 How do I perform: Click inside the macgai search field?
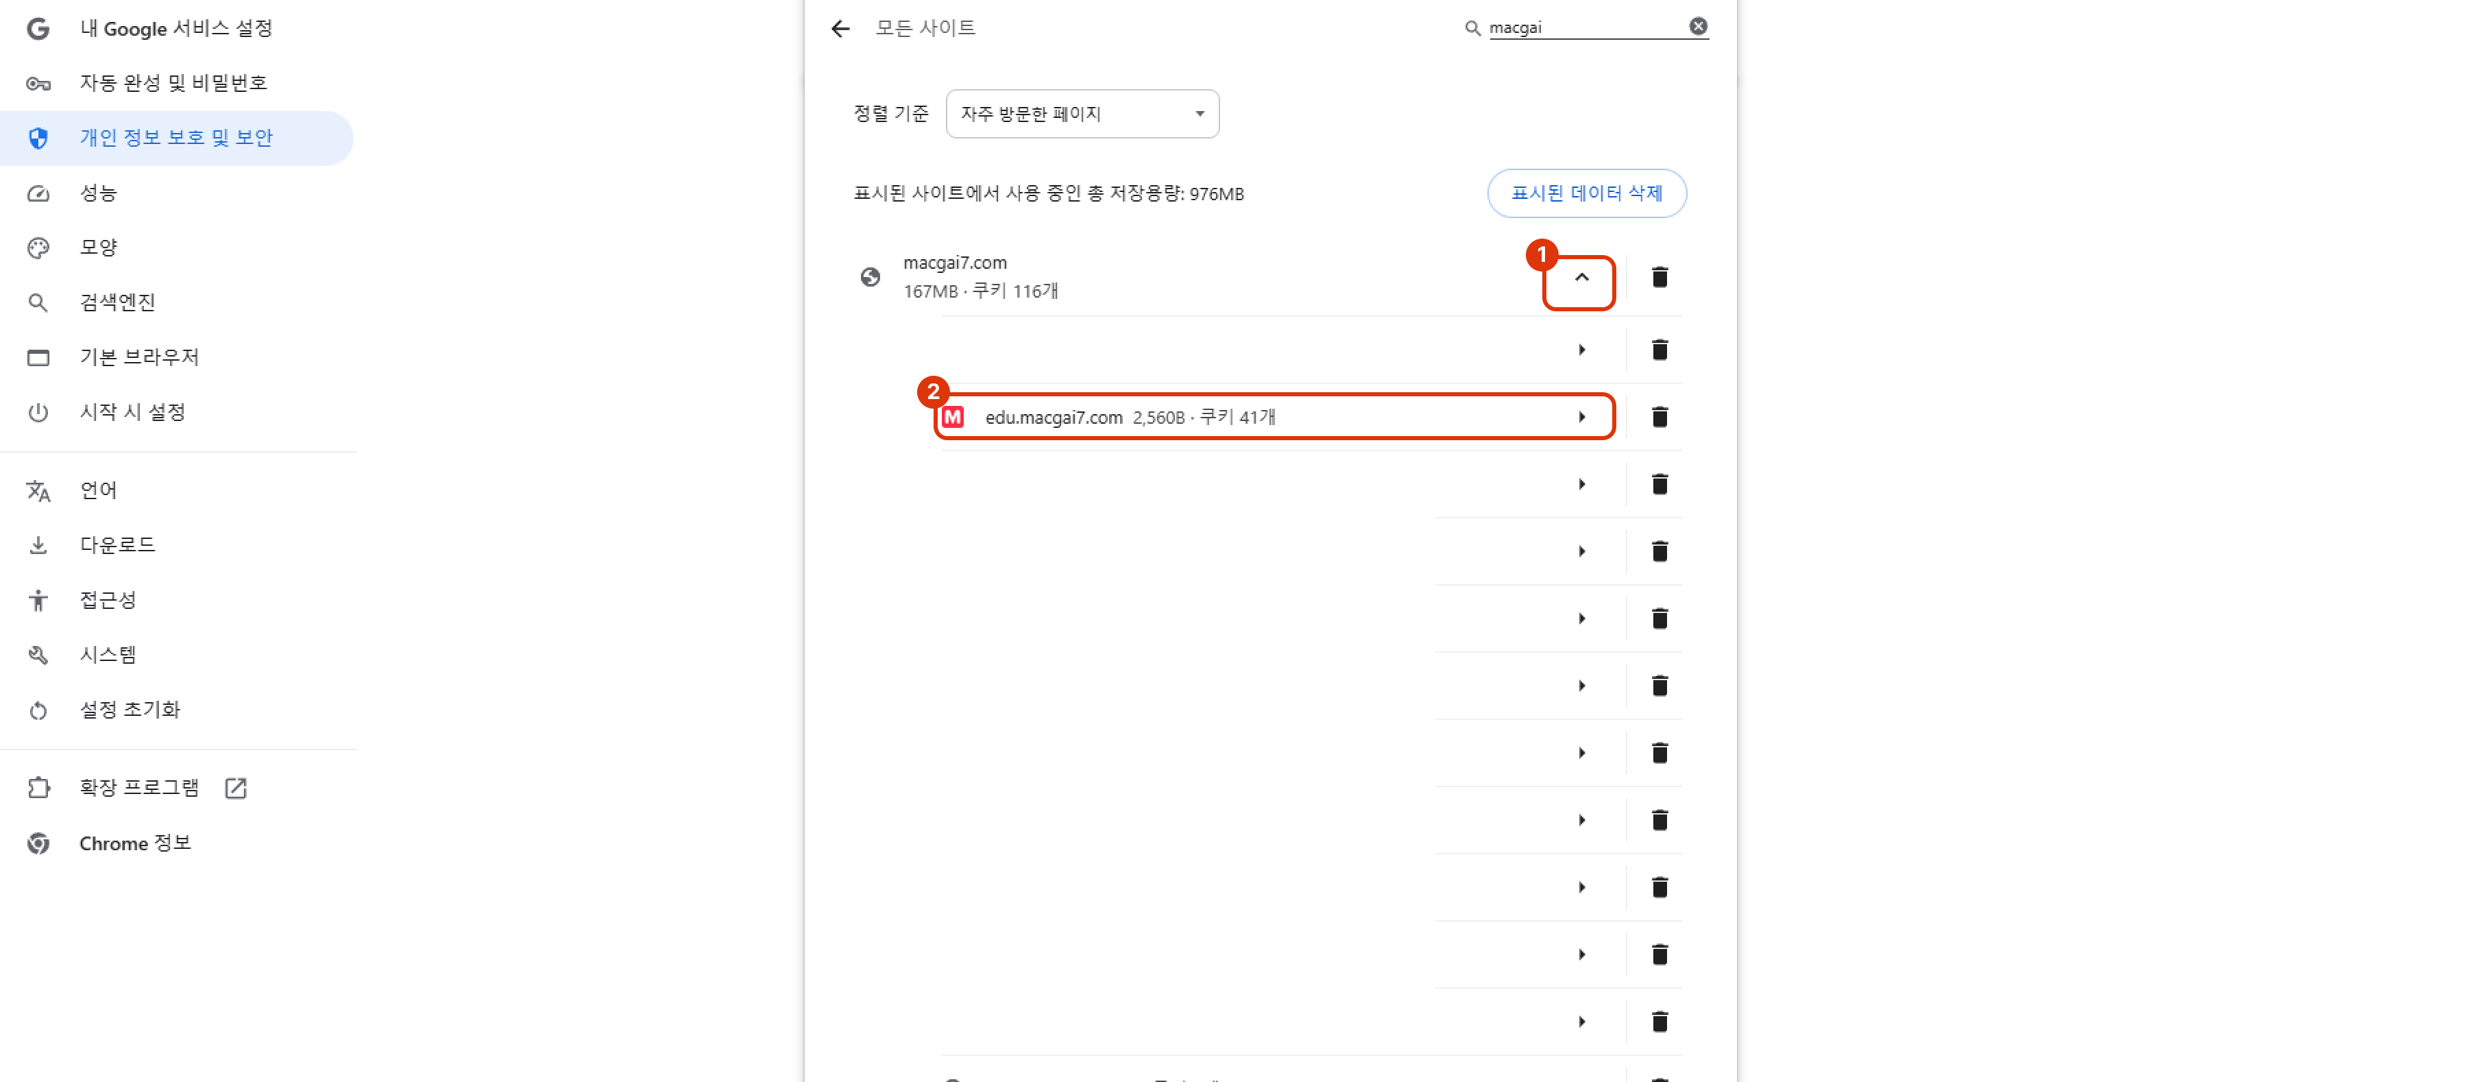1585,28
